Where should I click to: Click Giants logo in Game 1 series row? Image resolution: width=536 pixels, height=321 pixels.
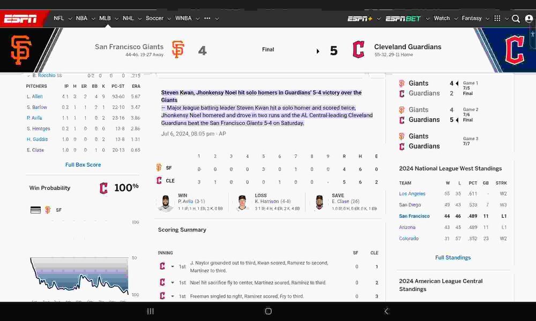point(402,83)
